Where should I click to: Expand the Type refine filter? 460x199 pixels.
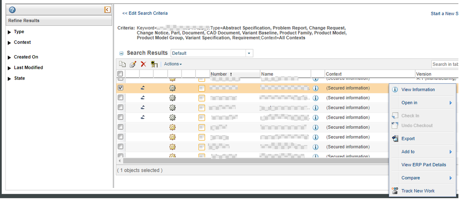(x=10, y=32)
